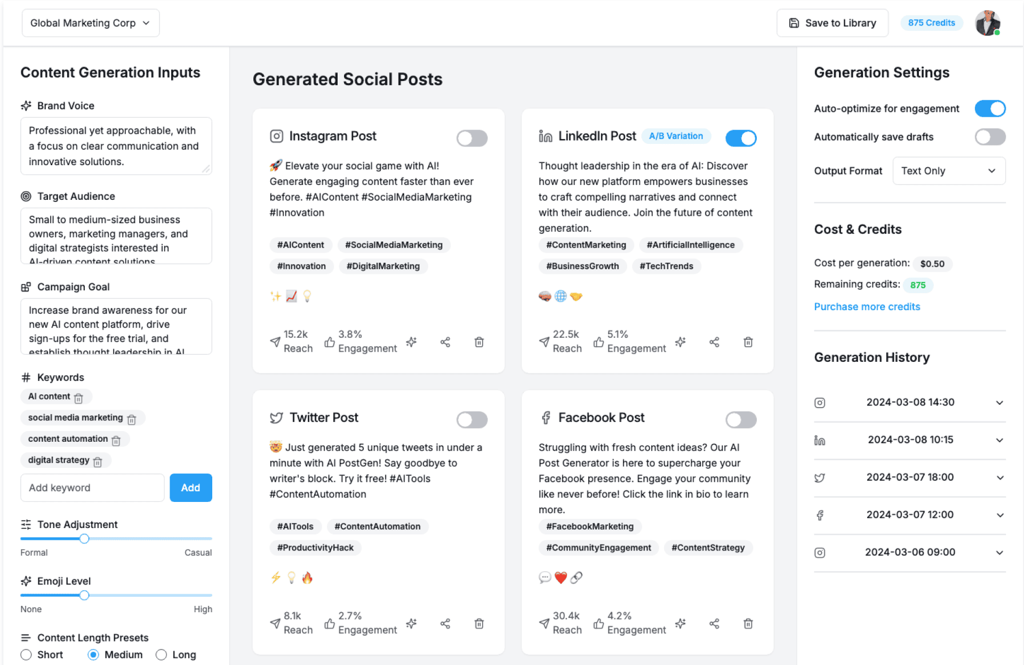Delete the Instagram Post card
This screenshot has width=1024, height=665.
coord(479,342)
